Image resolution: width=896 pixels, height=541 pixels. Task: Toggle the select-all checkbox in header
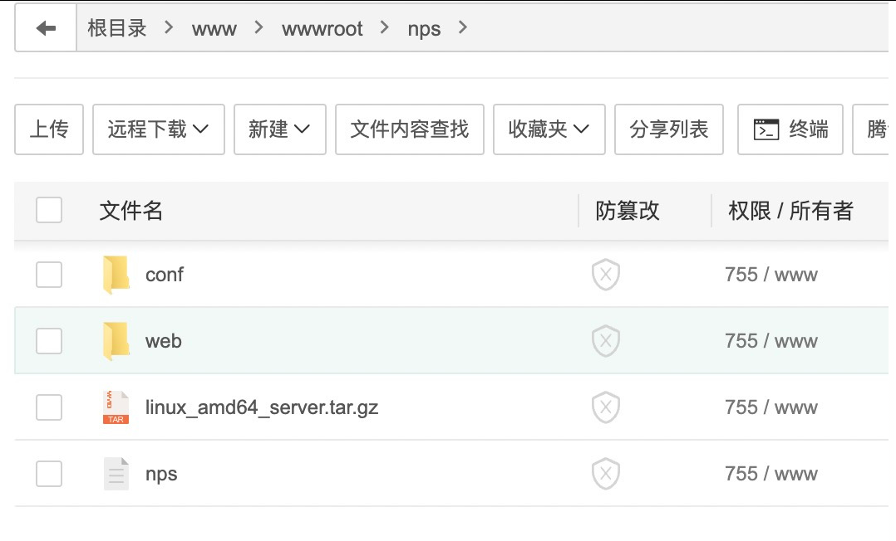[49, 210]
